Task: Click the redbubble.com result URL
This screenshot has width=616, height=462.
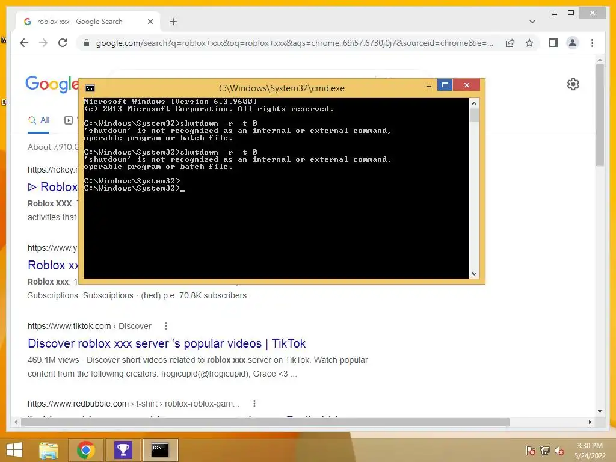Action: [x=133, y=404]
